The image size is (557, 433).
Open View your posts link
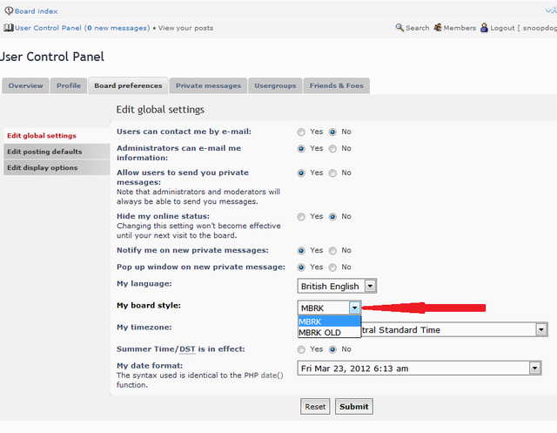coord(185,28)
